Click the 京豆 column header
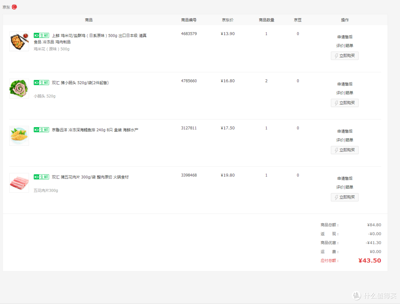This screenshot has width=400, height=304. 298,20
